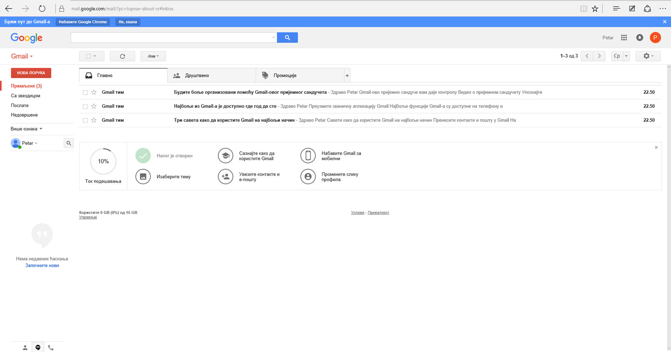671x352 pixels.
Task: Click the Gmail refresh toolbar button
Action: [x=122, y=56]
